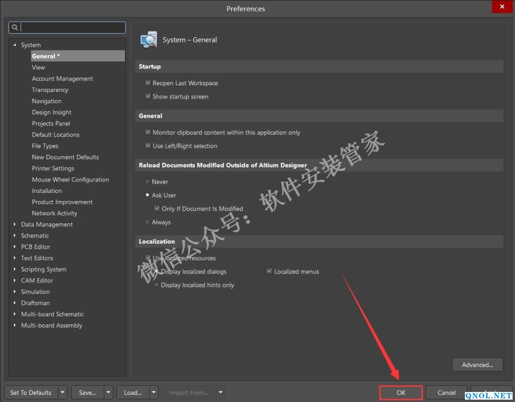Expand the PCB Editor category

coord(15,247)
